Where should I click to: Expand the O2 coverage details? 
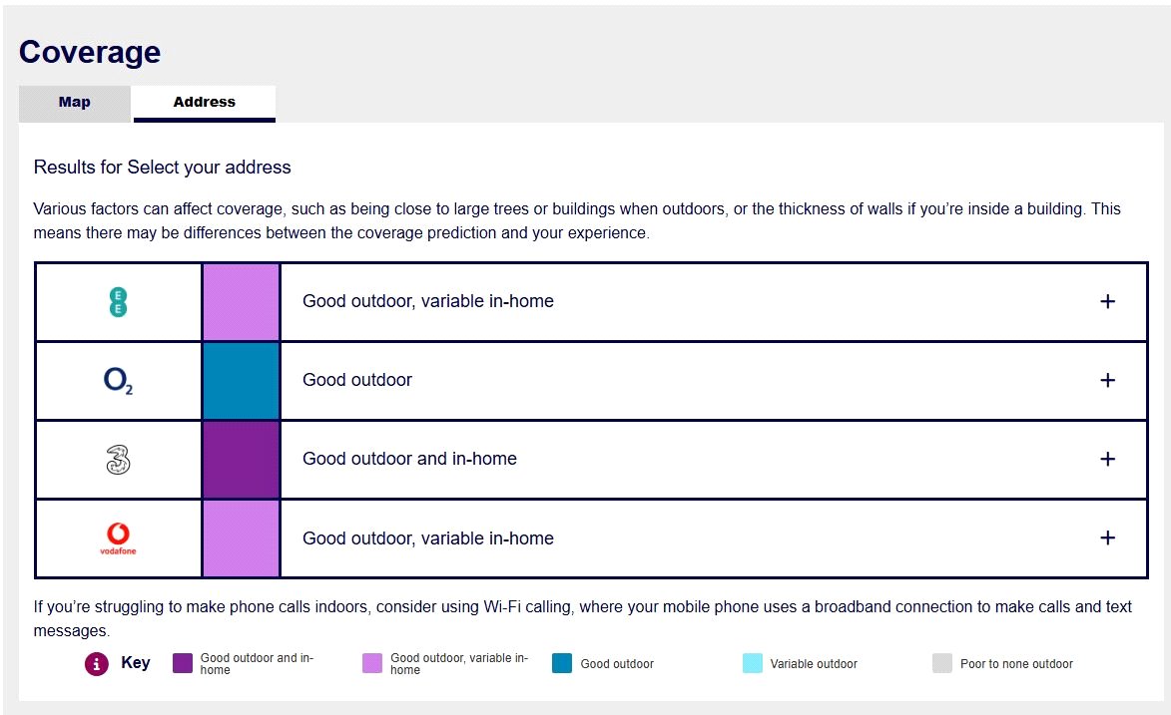coord(1106,380)
